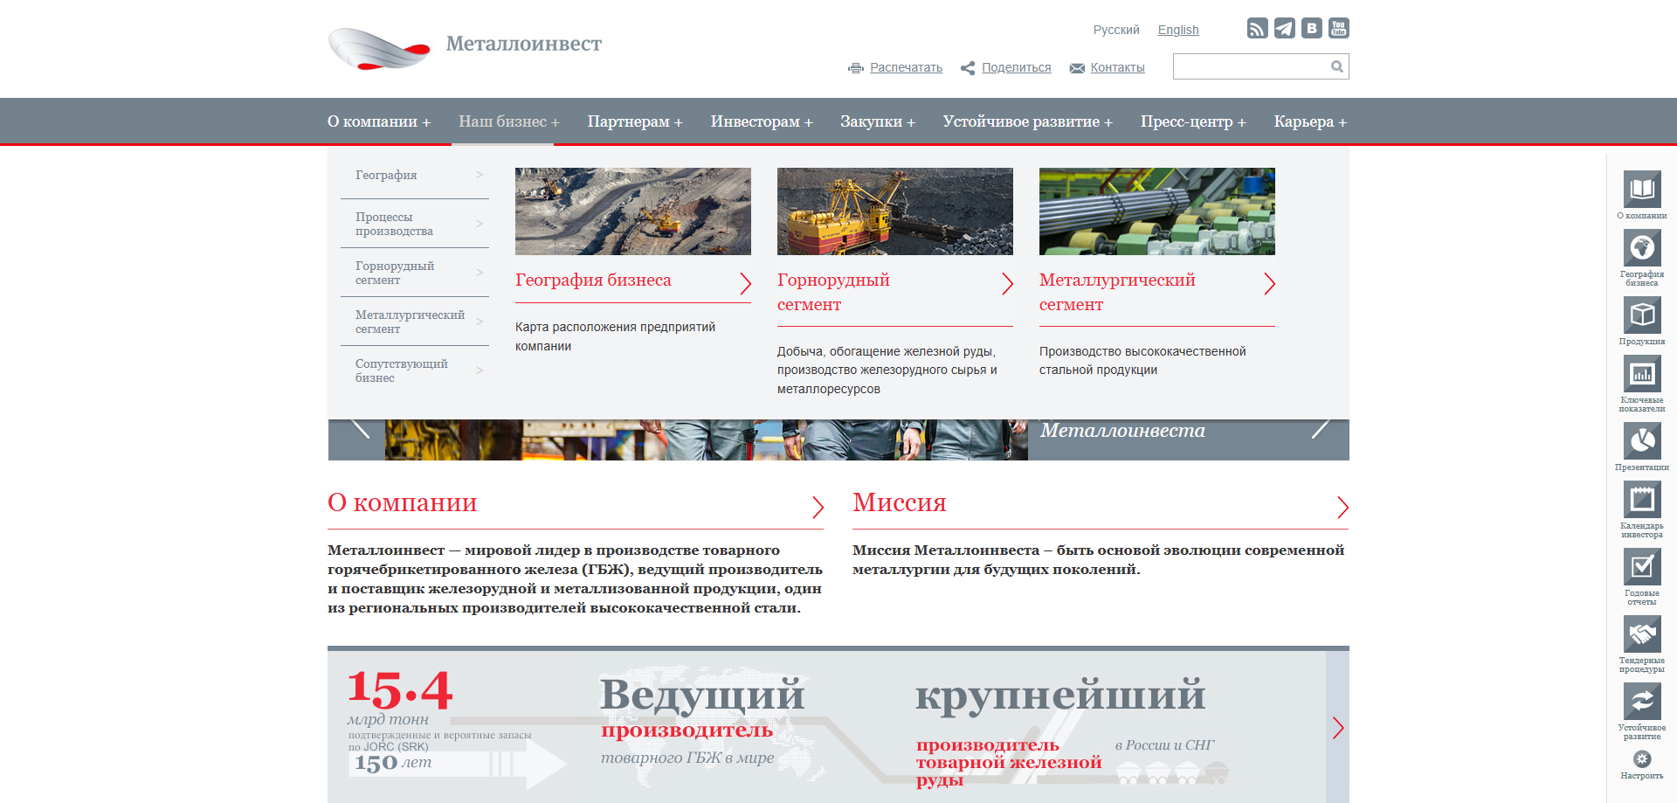The image size is (1677, 803).
Task: Open the Карьера menu
Action: [x=1309, y=121]
